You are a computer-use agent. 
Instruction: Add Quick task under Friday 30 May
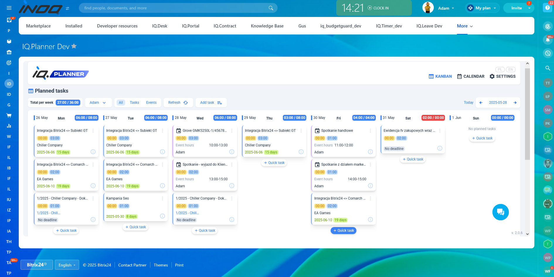[x=344, y=231]
